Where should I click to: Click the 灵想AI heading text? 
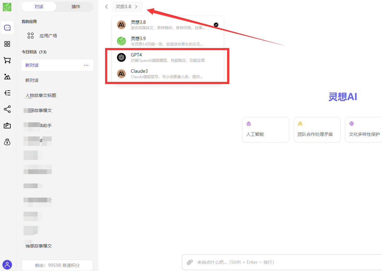[x=343, y=97]
